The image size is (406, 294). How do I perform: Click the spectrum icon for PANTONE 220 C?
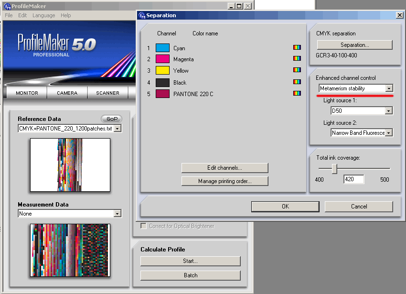(297, 93)
